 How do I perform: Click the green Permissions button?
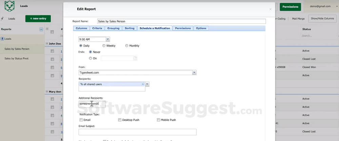[290, 7]
